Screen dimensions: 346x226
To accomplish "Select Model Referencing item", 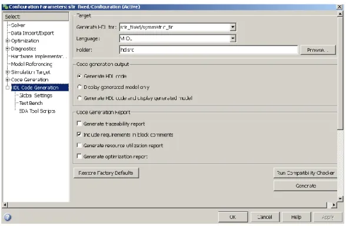I will tap(32, 64).
